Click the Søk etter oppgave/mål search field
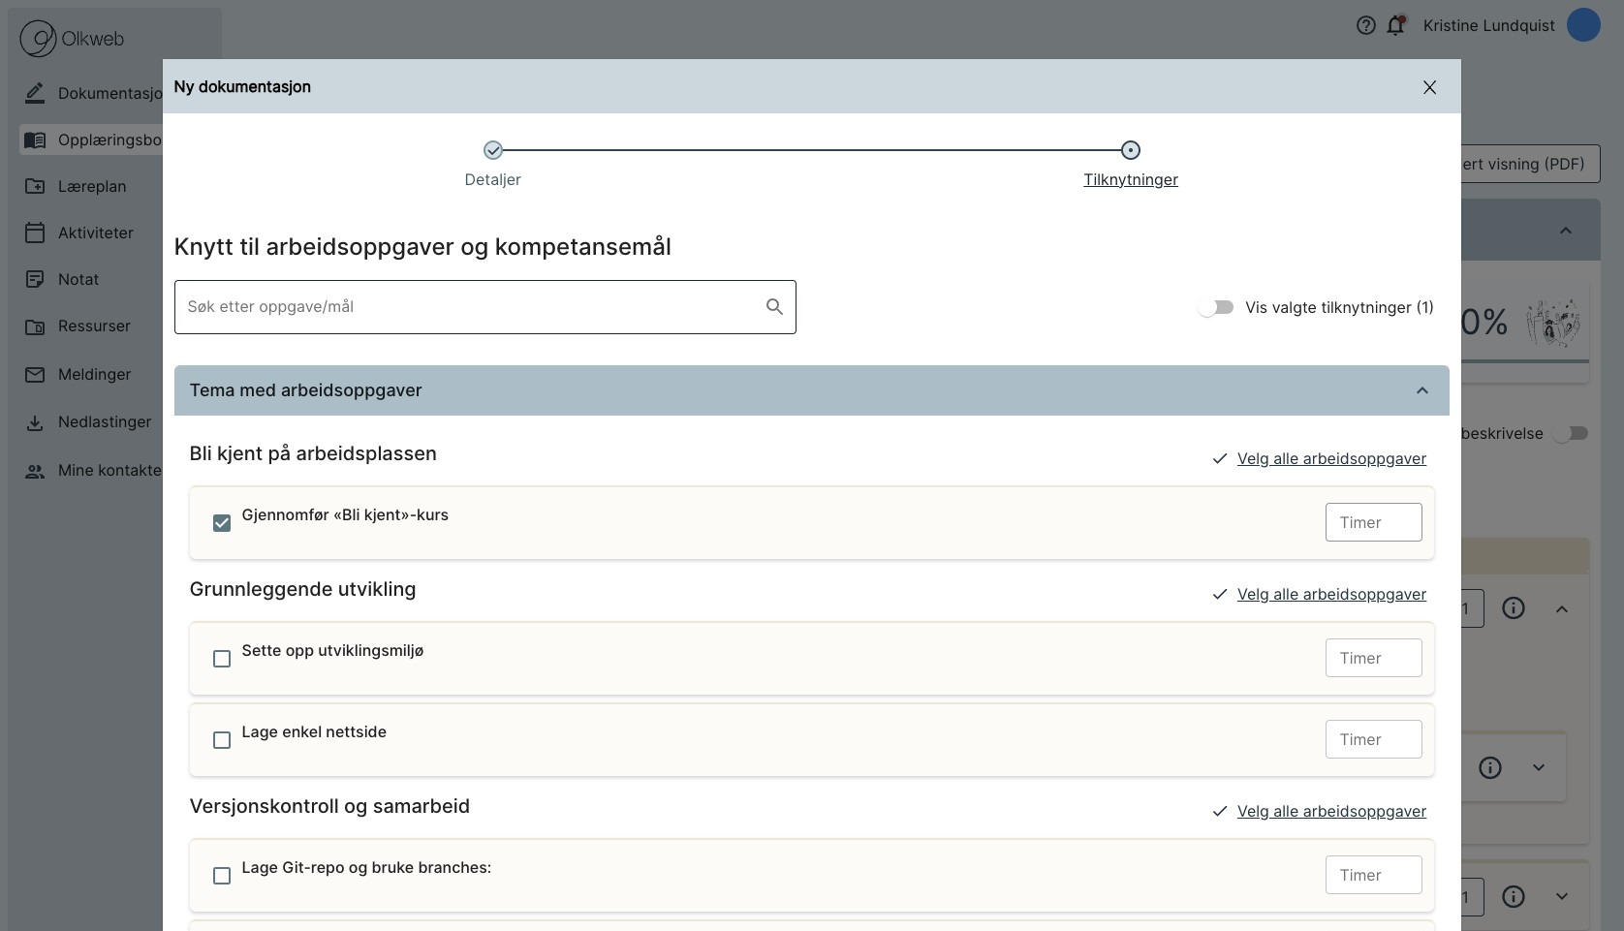This screenshot has height=931, width=1624. tap(470, 307)
